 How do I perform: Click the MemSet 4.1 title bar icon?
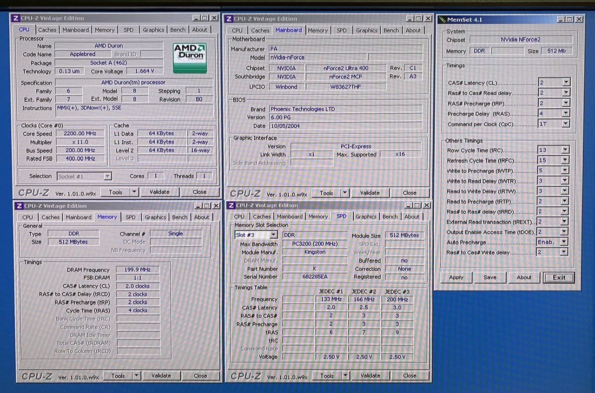(x=442, y=20)
